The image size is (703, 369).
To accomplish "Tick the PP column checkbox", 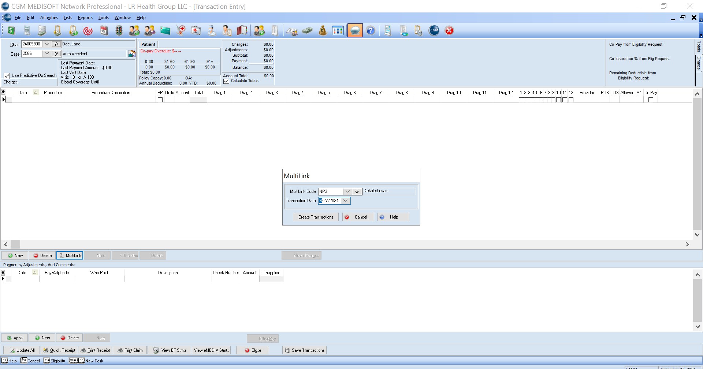I will (x=160, y=100).
